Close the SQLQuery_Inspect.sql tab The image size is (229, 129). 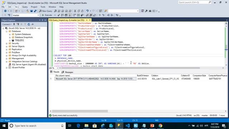point(90,20)
